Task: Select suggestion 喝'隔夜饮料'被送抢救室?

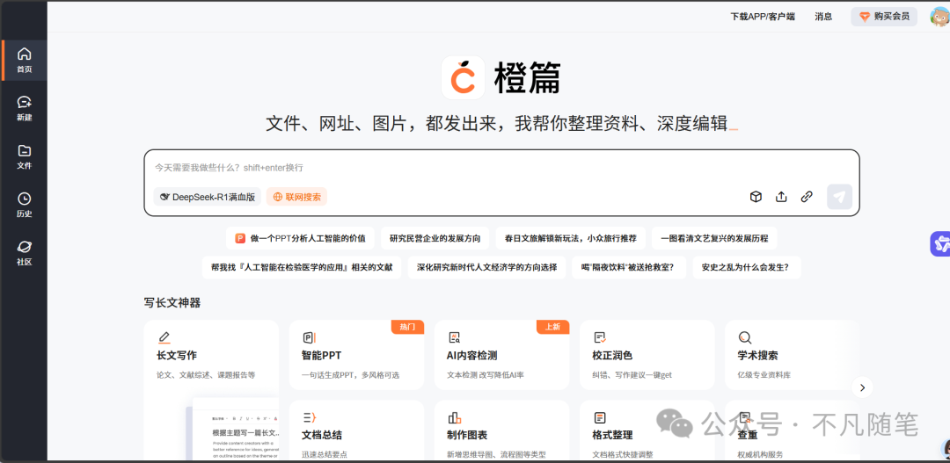Action: click(629, 267)
